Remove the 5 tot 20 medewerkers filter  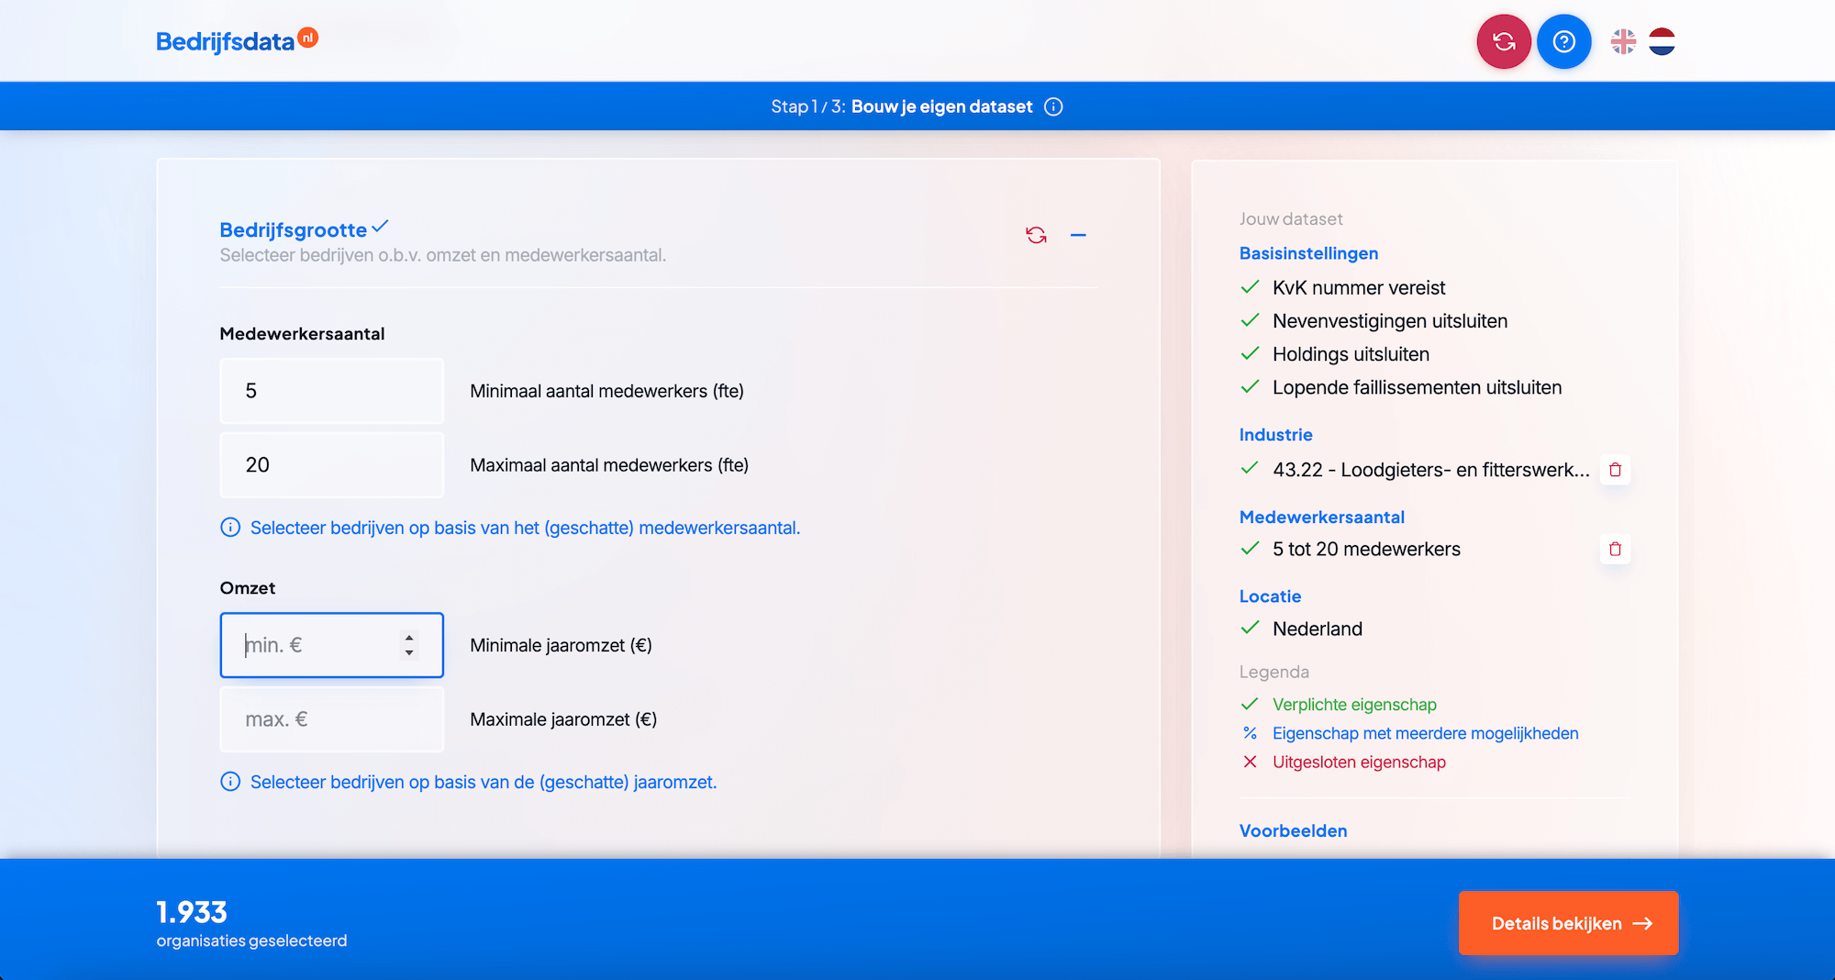pos(1615,549)
